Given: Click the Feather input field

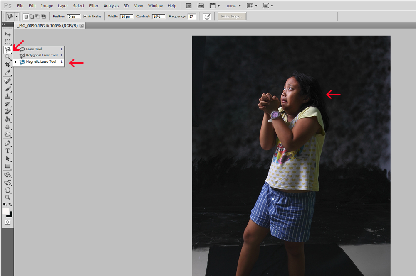Looking at the screenshot, I should [73, 17].
